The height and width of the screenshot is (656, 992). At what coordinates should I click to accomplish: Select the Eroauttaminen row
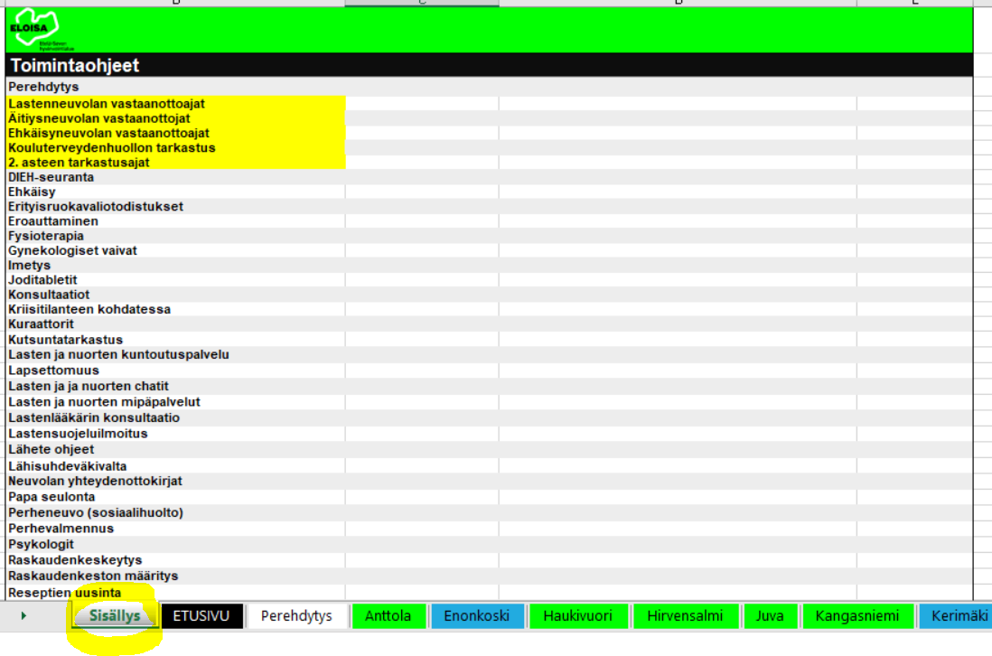[53, 220]
